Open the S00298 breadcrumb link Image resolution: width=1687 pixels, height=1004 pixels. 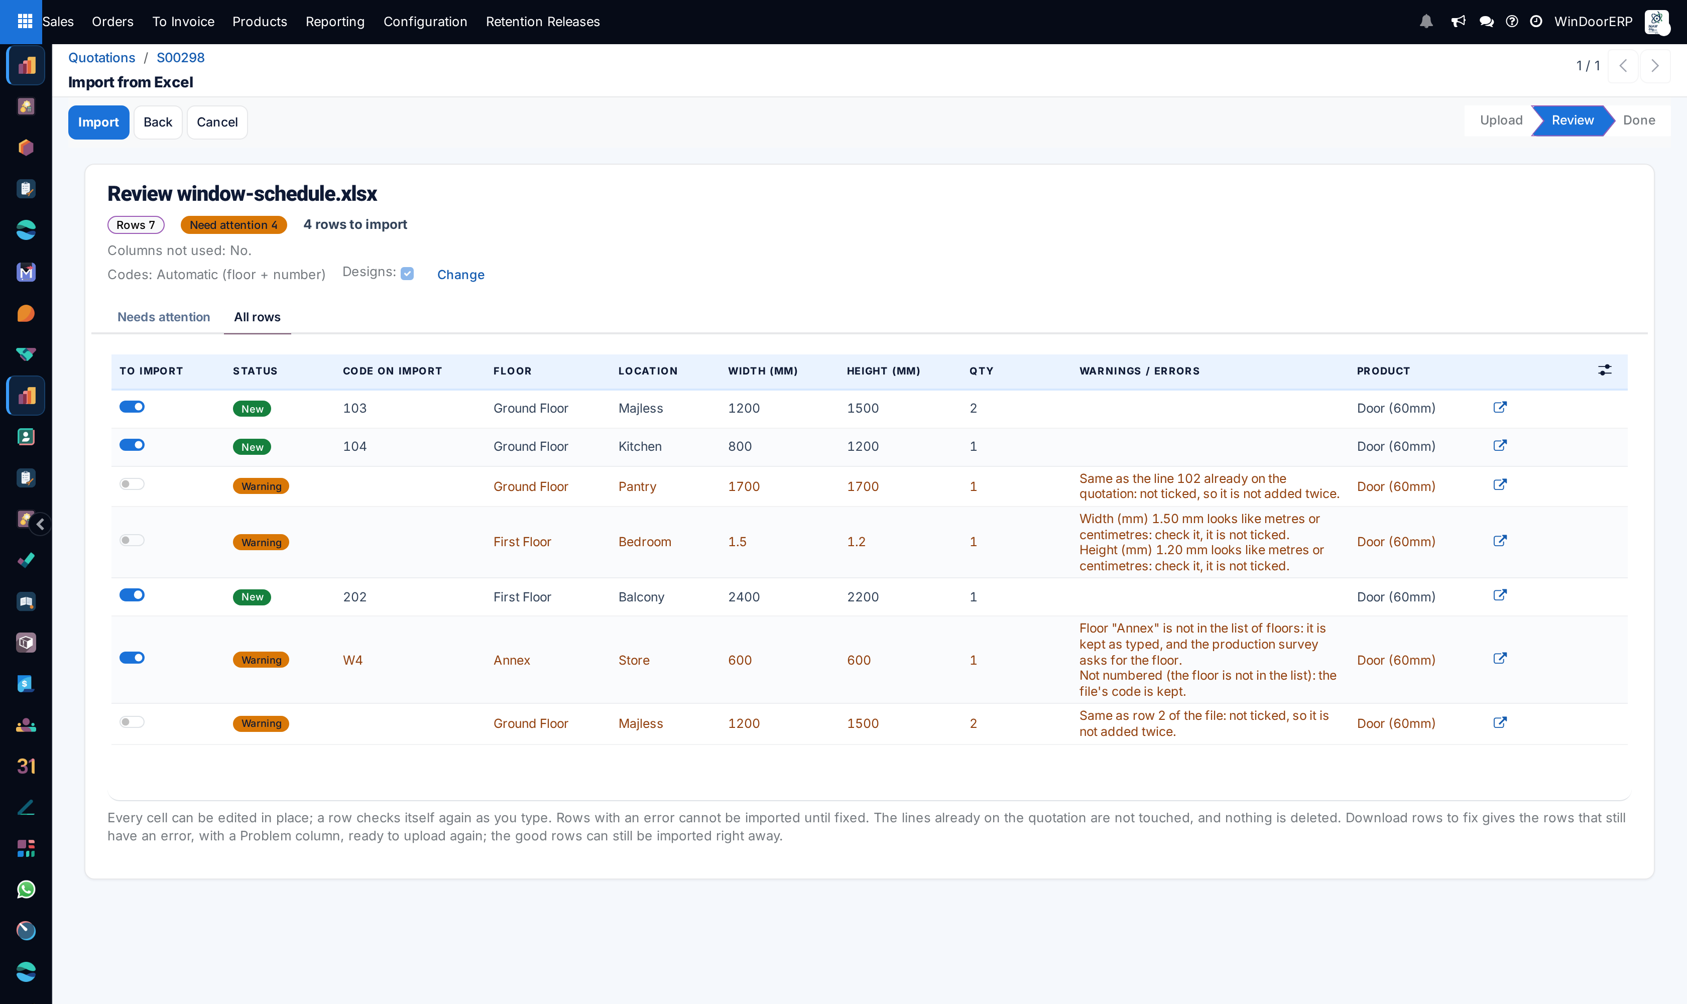click(x=181, y=58)
